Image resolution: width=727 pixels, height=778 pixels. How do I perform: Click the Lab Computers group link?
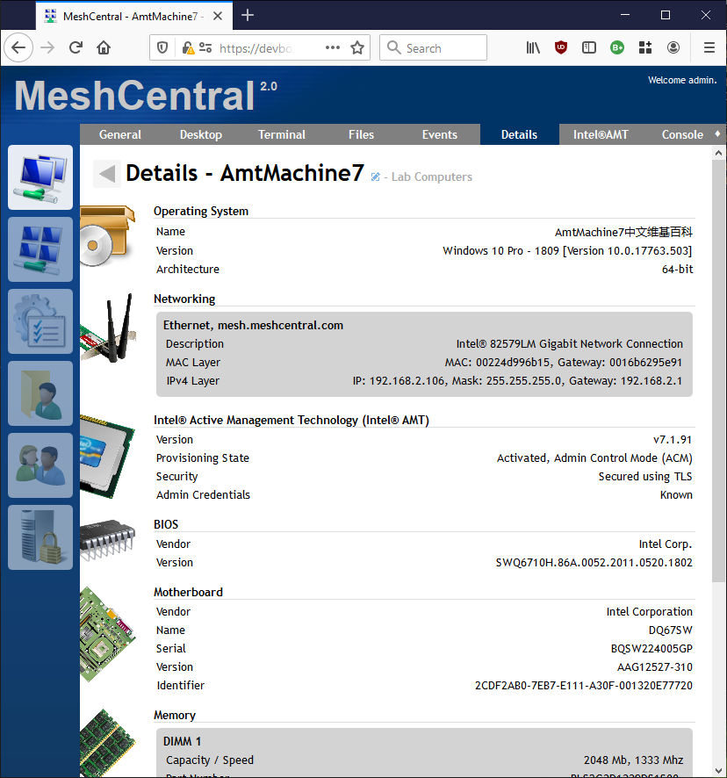tap(432, 177)
